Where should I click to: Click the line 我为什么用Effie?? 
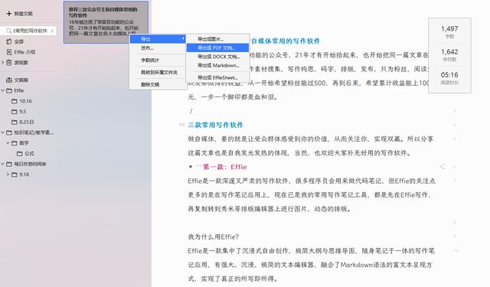[x=213, y=236]
